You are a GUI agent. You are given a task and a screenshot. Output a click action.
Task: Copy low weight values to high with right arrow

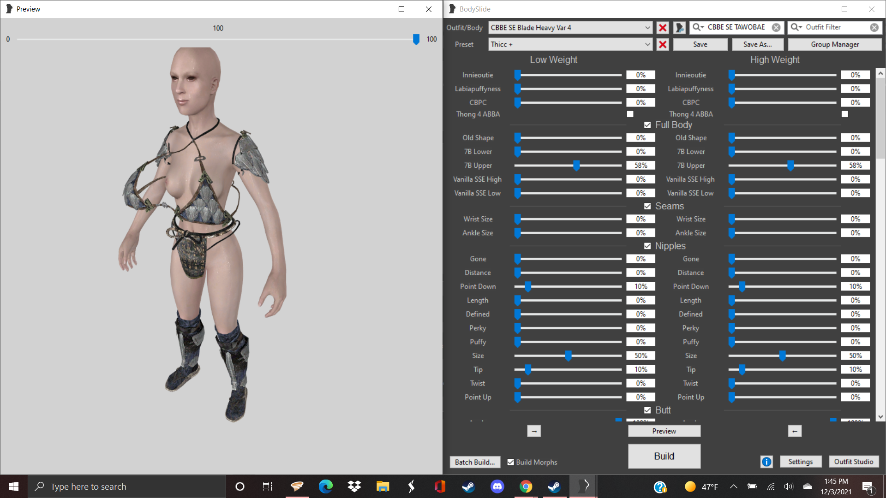click(x=534, y=431)
